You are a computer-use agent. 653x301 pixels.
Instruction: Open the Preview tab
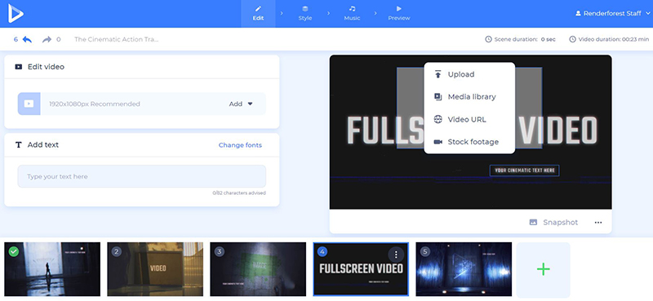399,14
